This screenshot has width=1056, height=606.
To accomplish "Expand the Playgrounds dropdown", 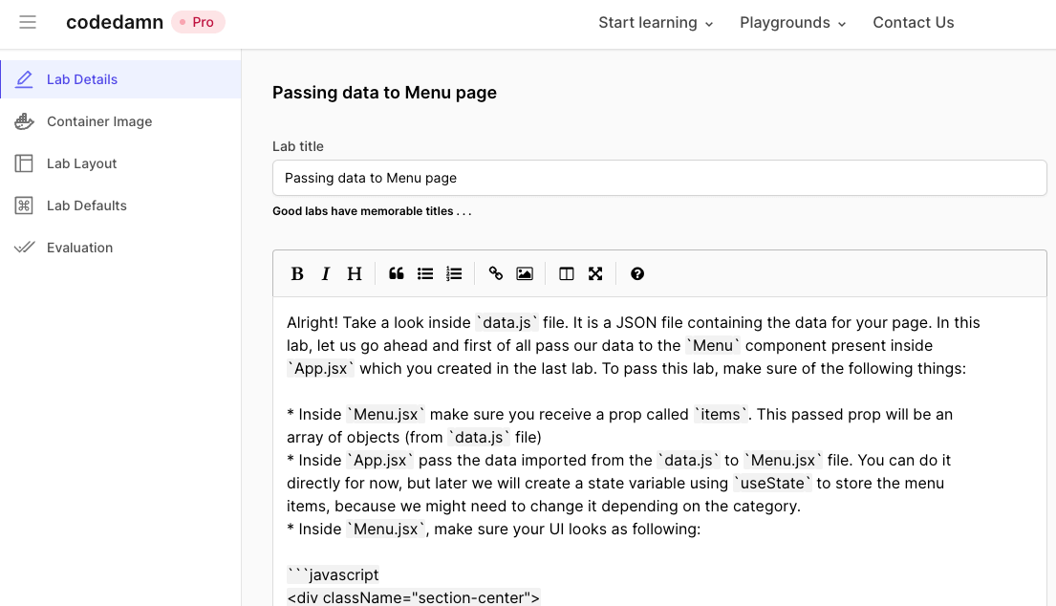I will coord(793,23).
